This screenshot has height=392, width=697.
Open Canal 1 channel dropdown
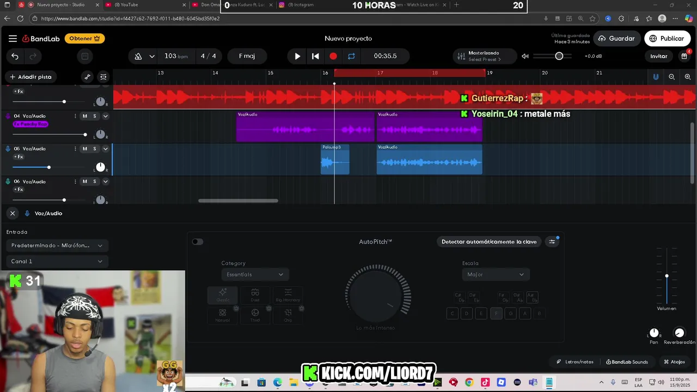pyautogui.click(x=57, y=261)
